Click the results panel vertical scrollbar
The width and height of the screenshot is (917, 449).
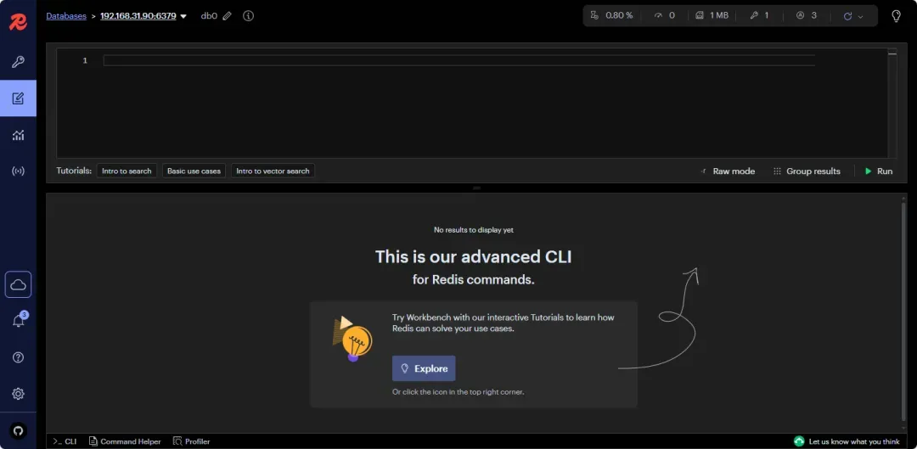click(x=903, y=310)
